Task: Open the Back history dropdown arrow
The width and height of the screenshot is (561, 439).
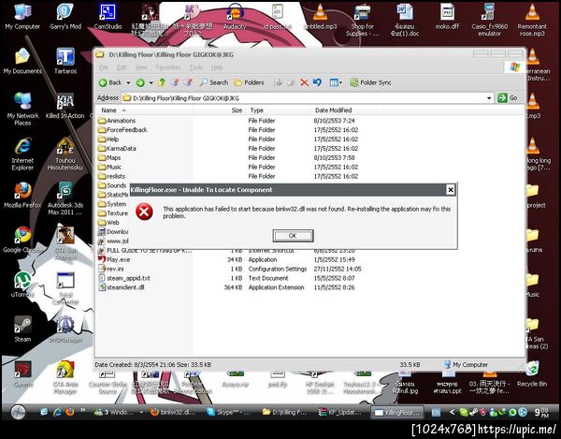Action: [x=128, y=82]
